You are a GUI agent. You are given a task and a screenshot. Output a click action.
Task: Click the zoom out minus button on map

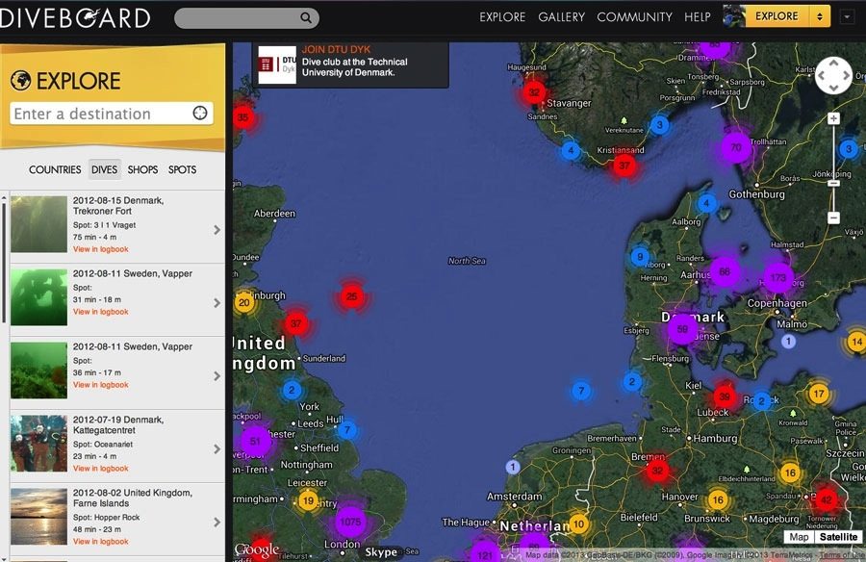pos(833,217)
